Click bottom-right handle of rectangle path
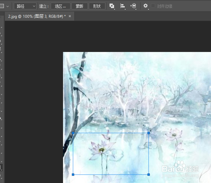The height and width of the screenshot is (183, 211). point(149,175)
